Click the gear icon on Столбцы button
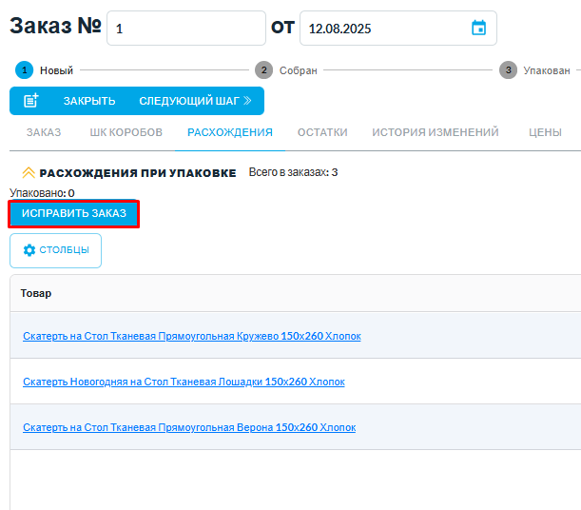Image resolution: width=581 pixels, height=510 pixels. coord(29,250)
